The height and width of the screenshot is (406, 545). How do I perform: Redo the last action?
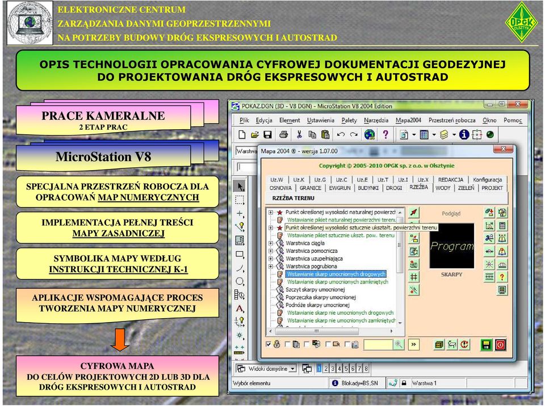click(354, 135)
